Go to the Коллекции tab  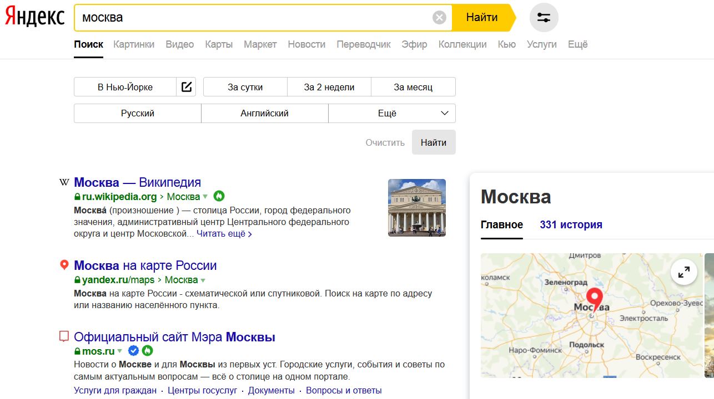click(462, 44)
